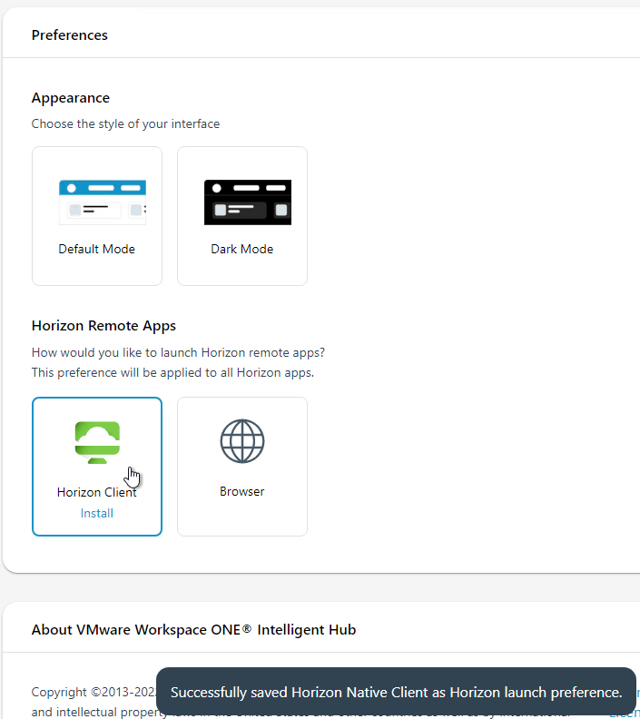
Task: Click the 'Successfully saved Horizon Native Client' toast
Action: pos(396,692)
